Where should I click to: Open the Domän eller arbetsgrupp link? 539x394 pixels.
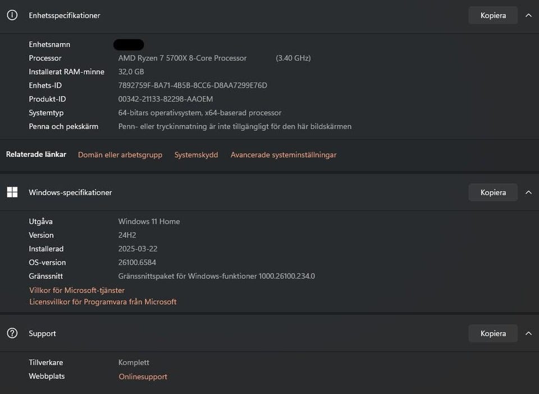pos(120,155)
